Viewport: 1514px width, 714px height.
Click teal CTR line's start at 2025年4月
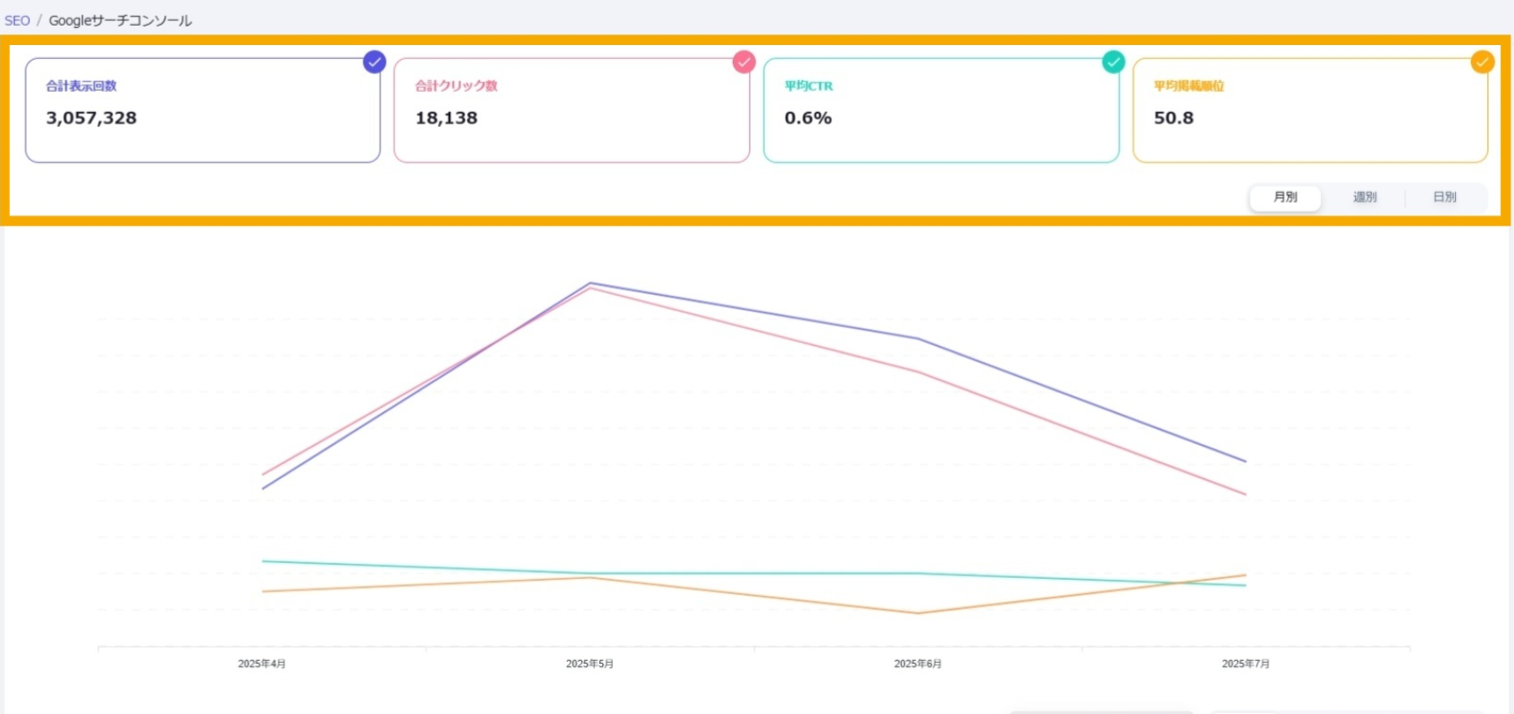pos(263,561)
